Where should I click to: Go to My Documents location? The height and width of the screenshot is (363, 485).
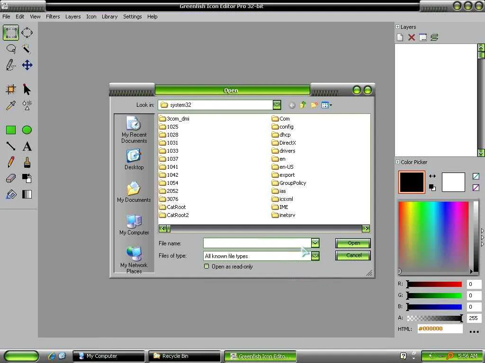[134, 192]
